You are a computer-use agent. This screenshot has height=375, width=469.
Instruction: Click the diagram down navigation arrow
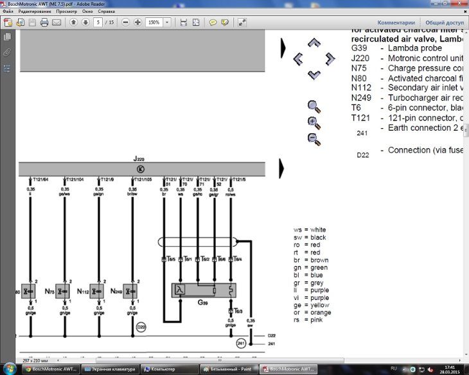click(x=314, y=75)
